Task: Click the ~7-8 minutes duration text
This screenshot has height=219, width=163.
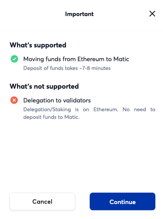Action: [95, 68]
